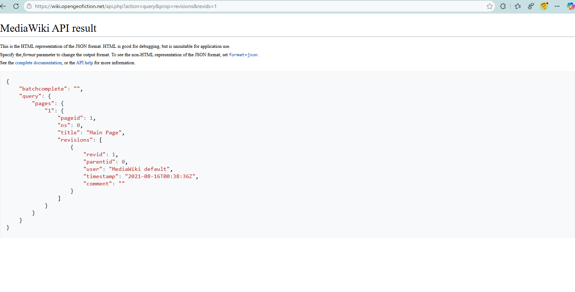
Task: Click the "MediaWiki API result" heading
Action: [48, 28]
